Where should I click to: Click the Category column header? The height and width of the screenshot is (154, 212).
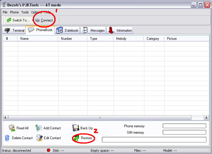pos(154,39)
